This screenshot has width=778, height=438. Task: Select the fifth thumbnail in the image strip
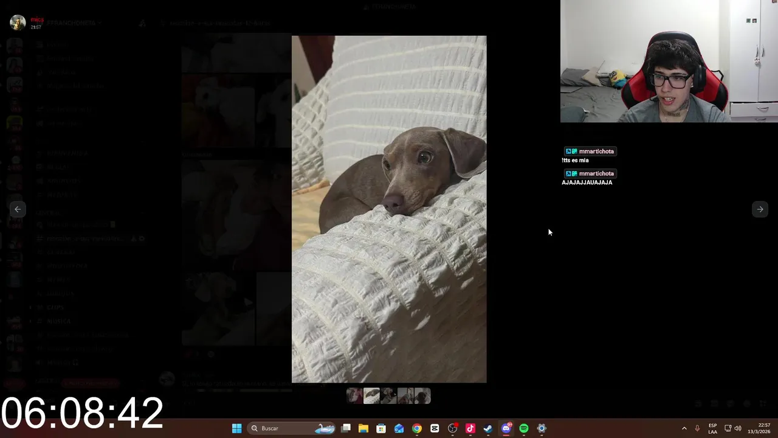pos(422,396)
